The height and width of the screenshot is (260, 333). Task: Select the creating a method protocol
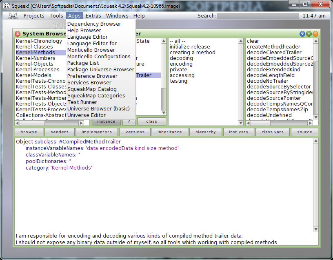click(x=193, y=53)
